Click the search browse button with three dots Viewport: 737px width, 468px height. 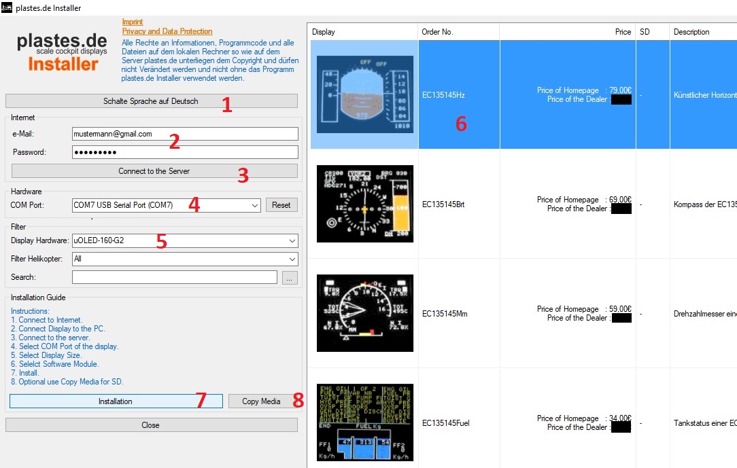point(290,276)
